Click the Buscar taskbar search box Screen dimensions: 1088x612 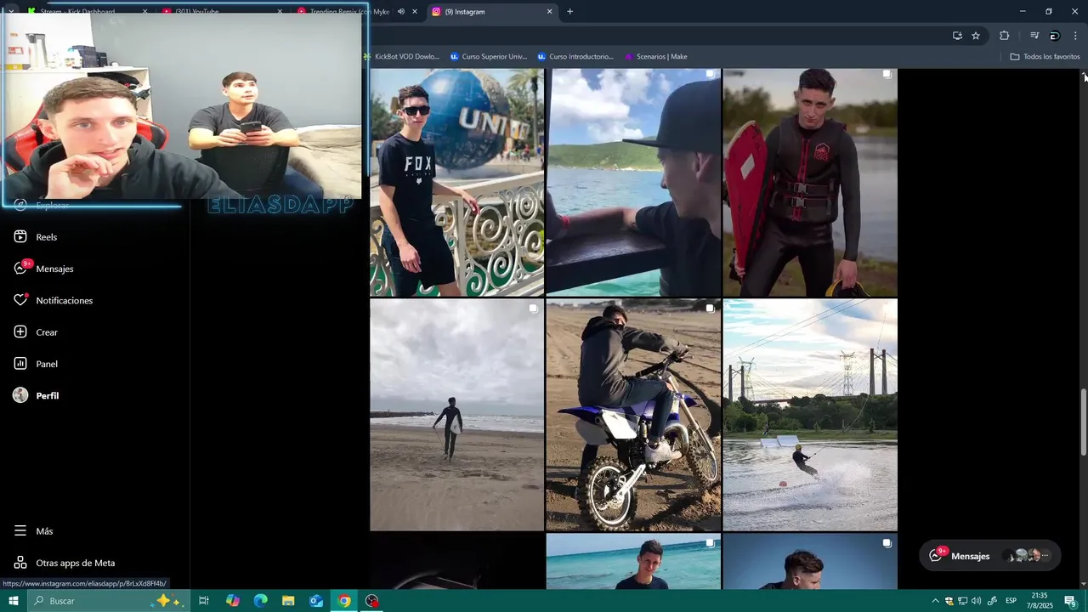tap(108, 601)
